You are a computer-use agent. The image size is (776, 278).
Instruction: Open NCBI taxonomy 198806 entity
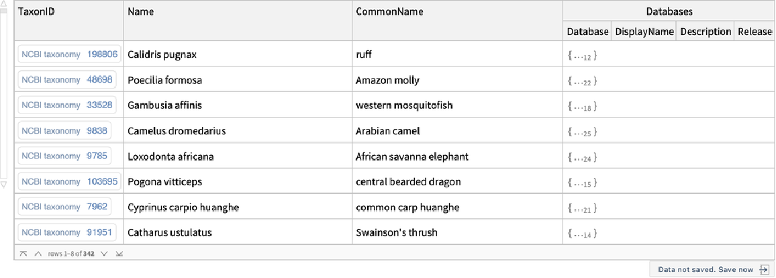69,55
